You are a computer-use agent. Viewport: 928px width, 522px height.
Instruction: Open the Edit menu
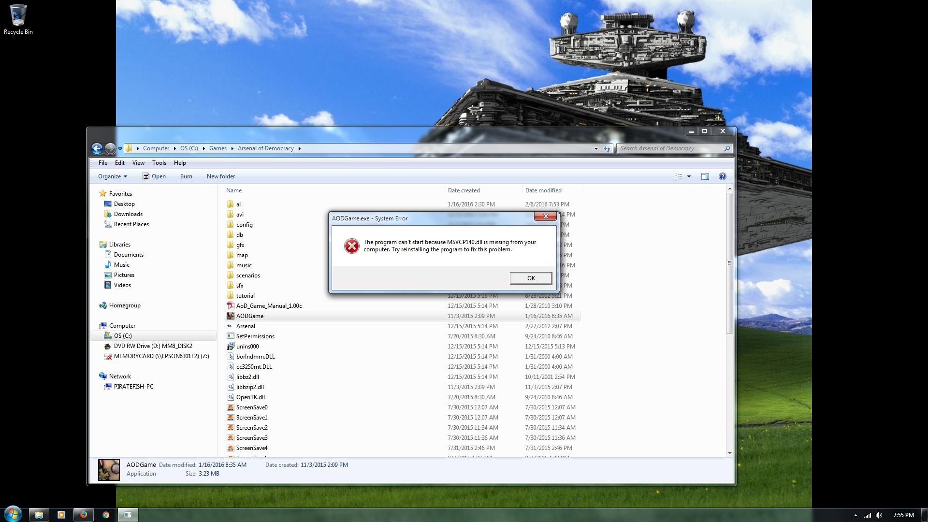coord(120,163)
